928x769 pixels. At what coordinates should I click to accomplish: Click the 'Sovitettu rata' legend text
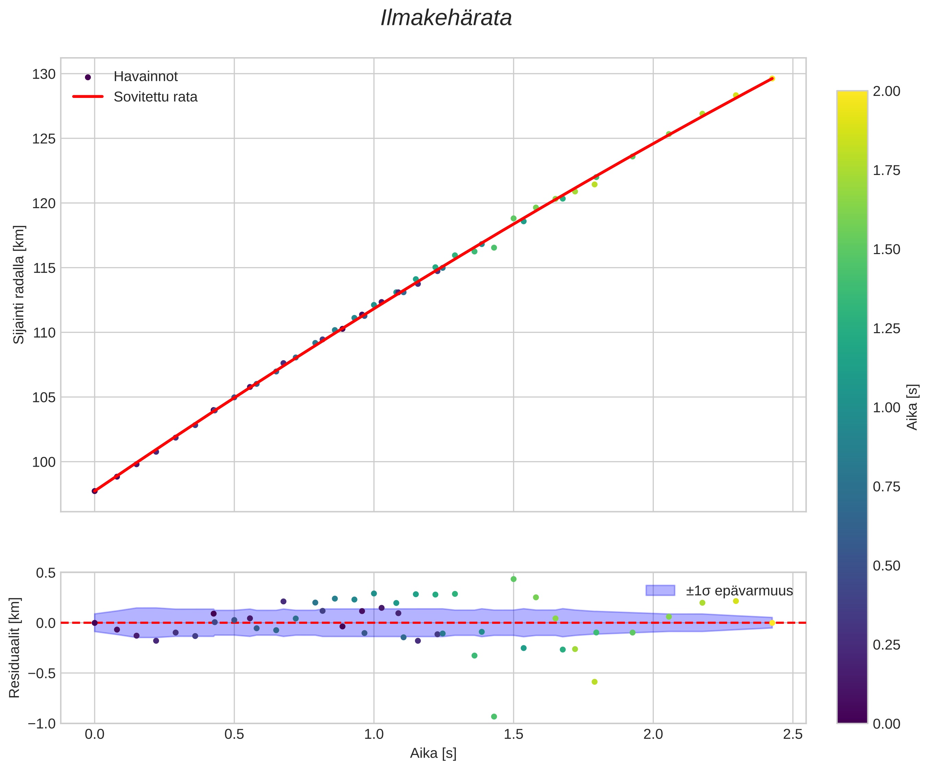pyautogui.click(x=155, y=97)
